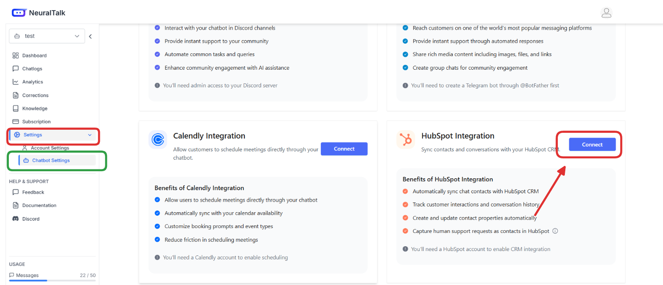Open Discord from the Help & Support icon
The height and width of the screenshot is (285, 663).
pos(15,218)
